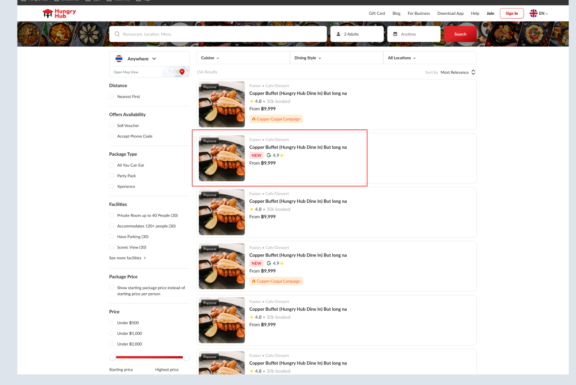Tick the Have Parking facility checkbox
Screen dimensions: 576x385
112,237
